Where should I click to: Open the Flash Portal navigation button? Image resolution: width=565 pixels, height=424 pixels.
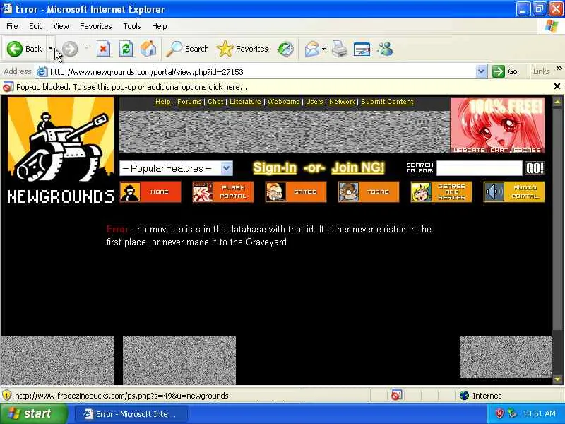(x=223, y=192)
